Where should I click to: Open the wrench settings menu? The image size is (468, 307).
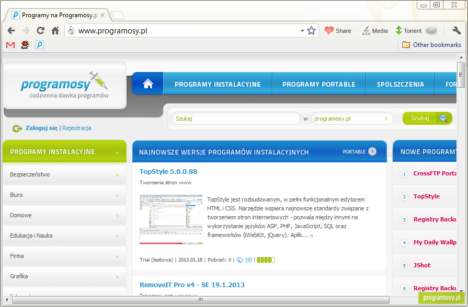click(456, 30)
